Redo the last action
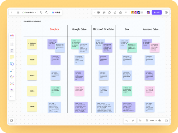178x133 pixels. [133, 120]
